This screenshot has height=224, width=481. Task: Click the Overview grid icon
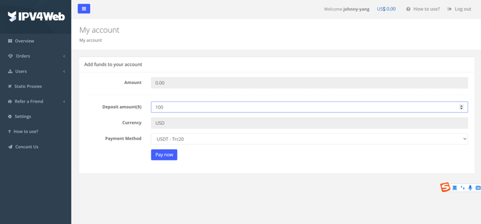[10, 41]
